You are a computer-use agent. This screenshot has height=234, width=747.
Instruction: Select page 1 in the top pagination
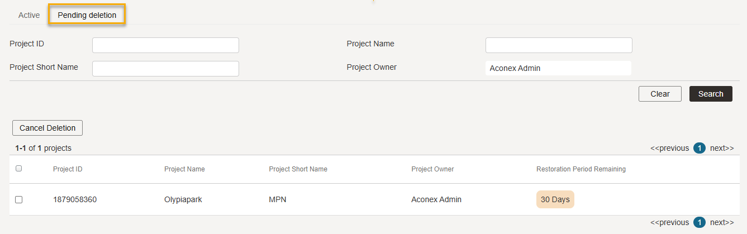coord(700,148)
